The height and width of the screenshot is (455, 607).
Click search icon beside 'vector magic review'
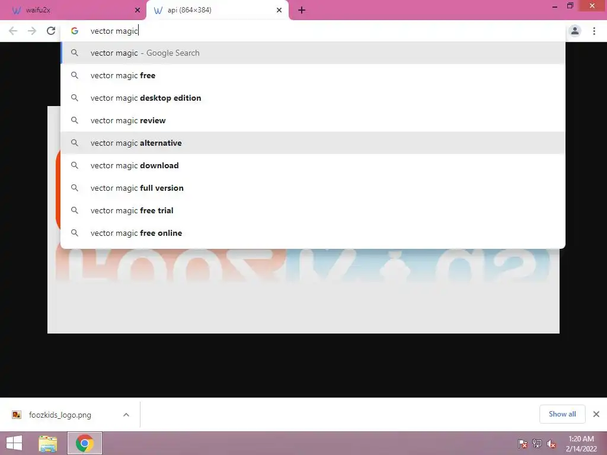pos(75,120)
